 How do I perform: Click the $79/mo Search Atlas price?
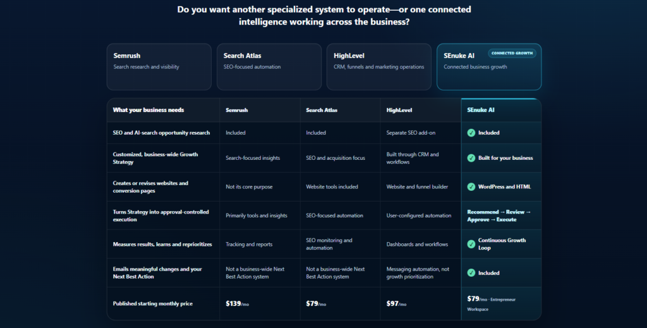316,303
